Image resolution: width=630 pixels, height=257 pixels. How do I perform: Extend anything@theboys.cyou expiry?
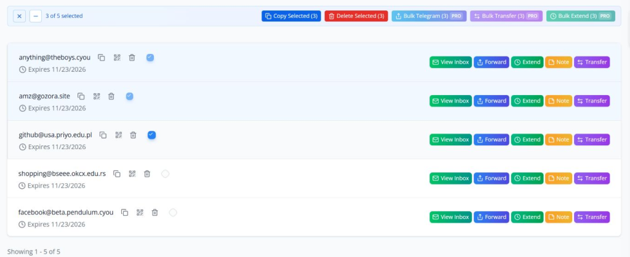(x=527, y=62)
